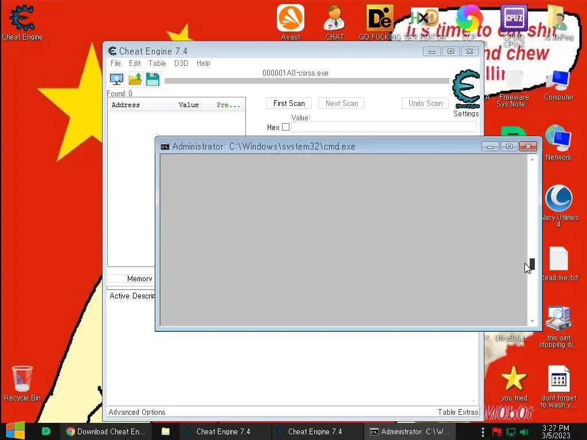
Task: Click the open folder icon in Cheat Engine toolbar
Action: click(135, 79)
